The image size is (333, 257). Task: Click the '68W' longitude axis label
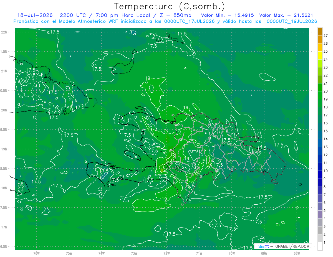pos(296,253)
